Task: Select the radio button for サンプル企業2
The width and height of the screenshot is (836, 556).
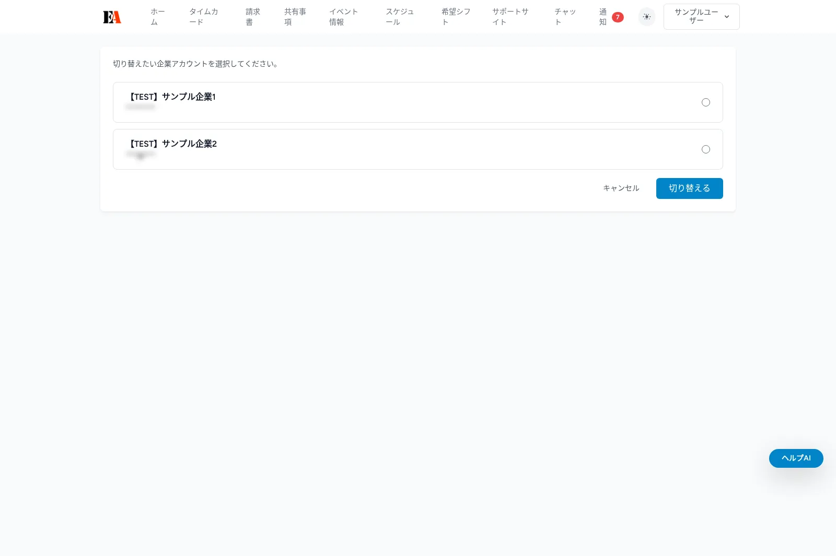Action: (x=706, y=149)
